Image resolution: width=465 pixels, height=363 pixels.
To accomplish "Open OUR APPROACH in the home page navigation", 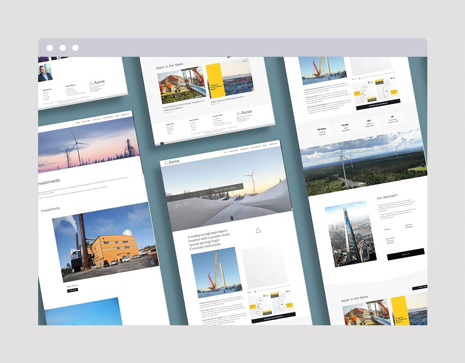I will point(256,147).
